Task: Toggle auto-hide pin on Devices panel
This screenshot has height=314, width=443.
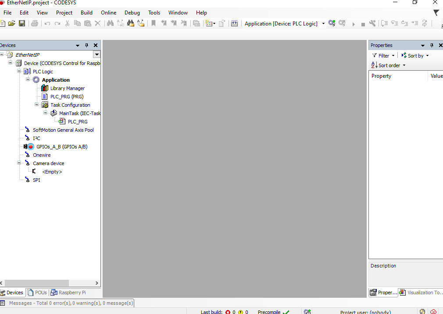Action: point(86,45)
